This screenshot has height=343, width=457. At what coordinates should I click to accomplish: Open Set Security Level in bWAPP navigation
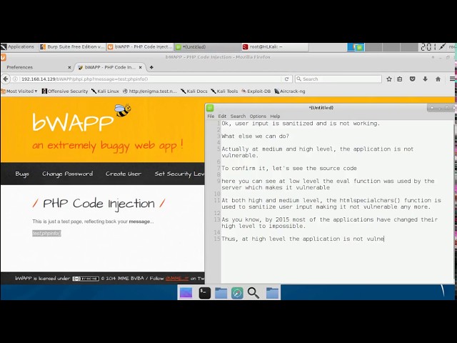(x=179, y=174)
